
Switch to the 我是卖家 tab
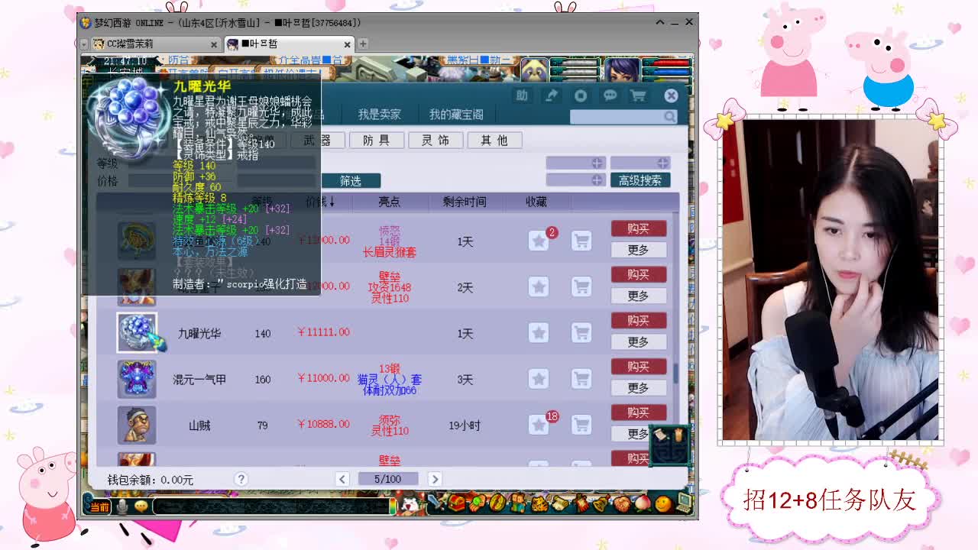(380, 114)
